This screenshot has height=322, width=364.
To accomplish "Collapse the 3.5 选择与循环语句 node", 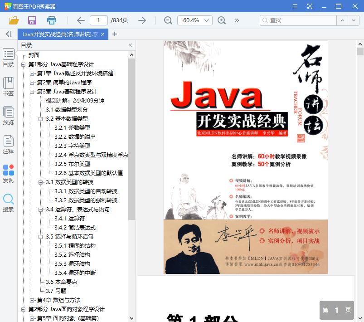I will click(x=40, y=237).
